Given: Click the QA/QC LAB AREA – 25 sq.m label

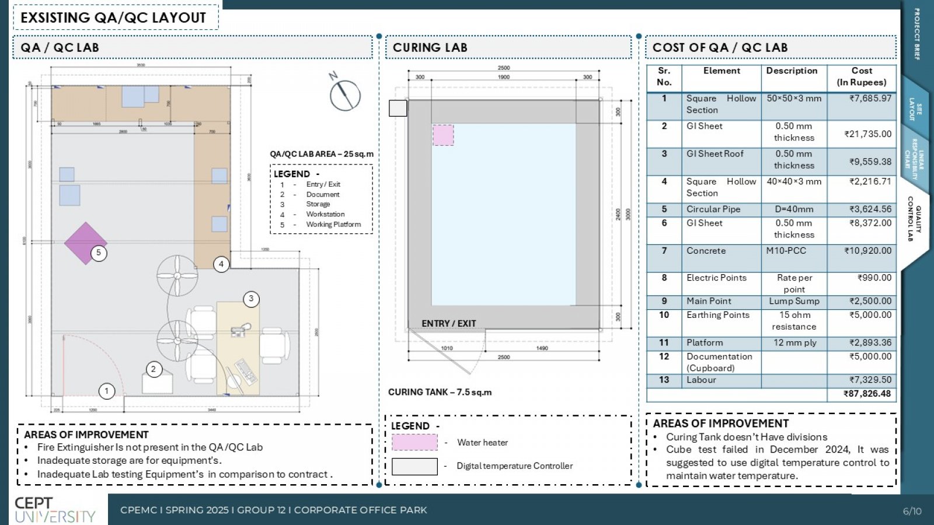Looking at the screenshot, I should 322,154.
